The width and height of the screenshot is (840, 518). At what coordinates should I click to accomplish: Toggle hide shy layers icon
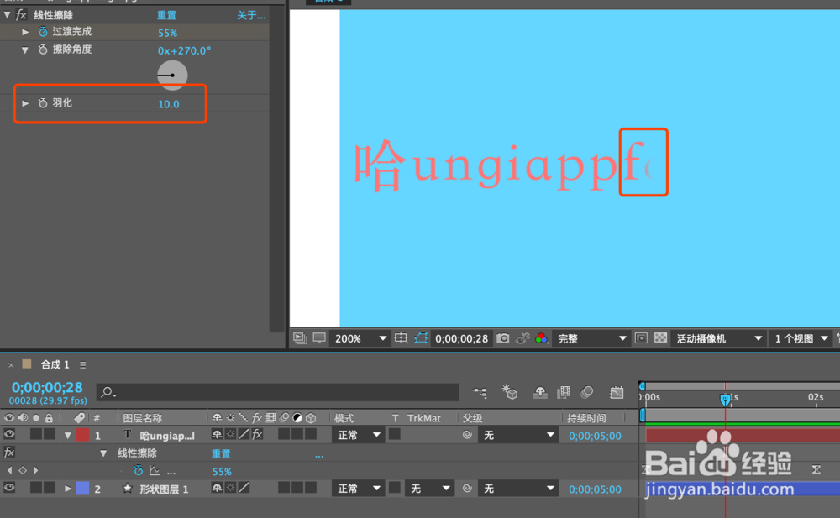[540, 392]
